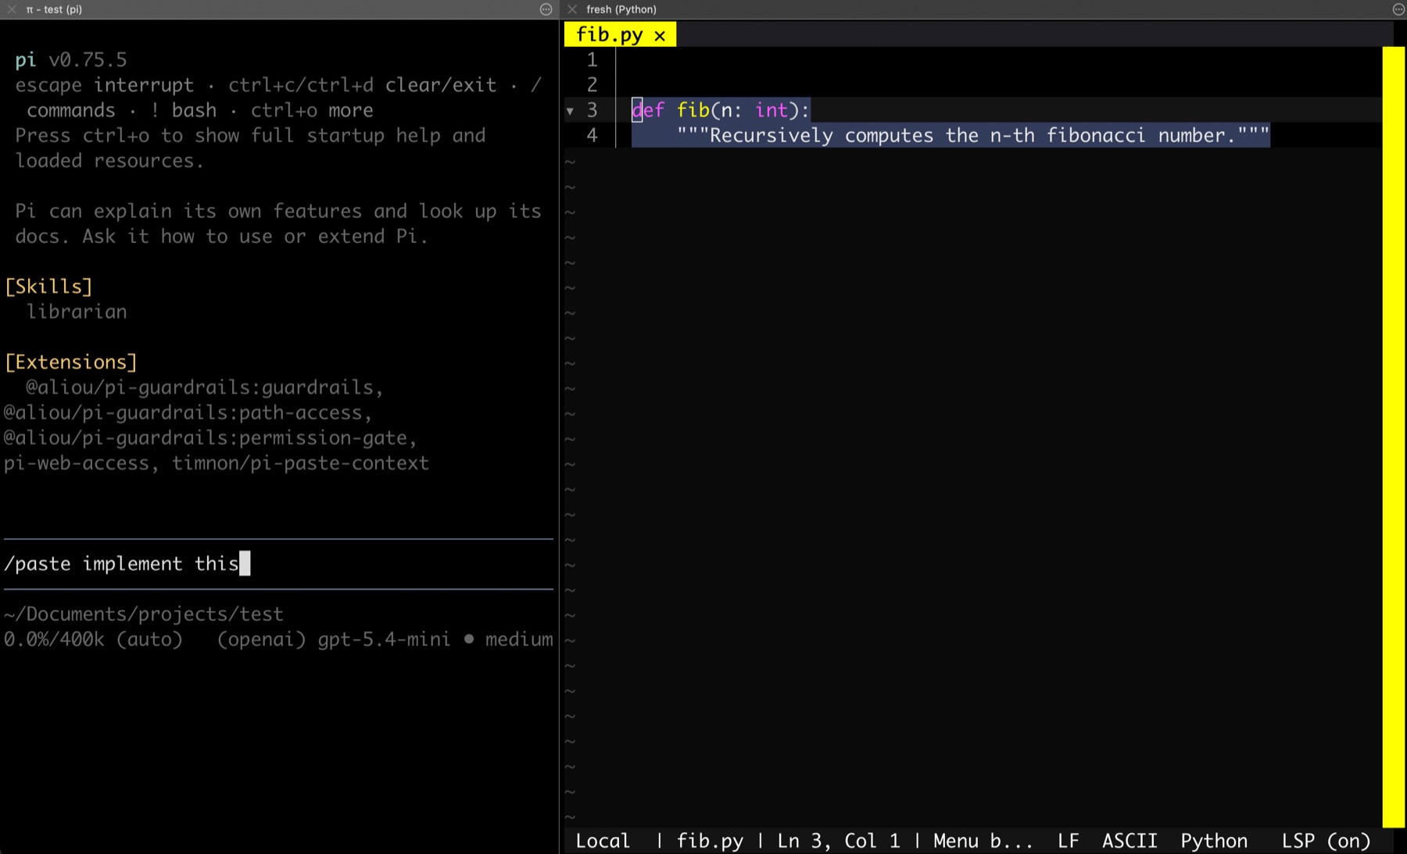
Task: Click the 'π - test (pi)' pane title
Action: tap(54, 9)
